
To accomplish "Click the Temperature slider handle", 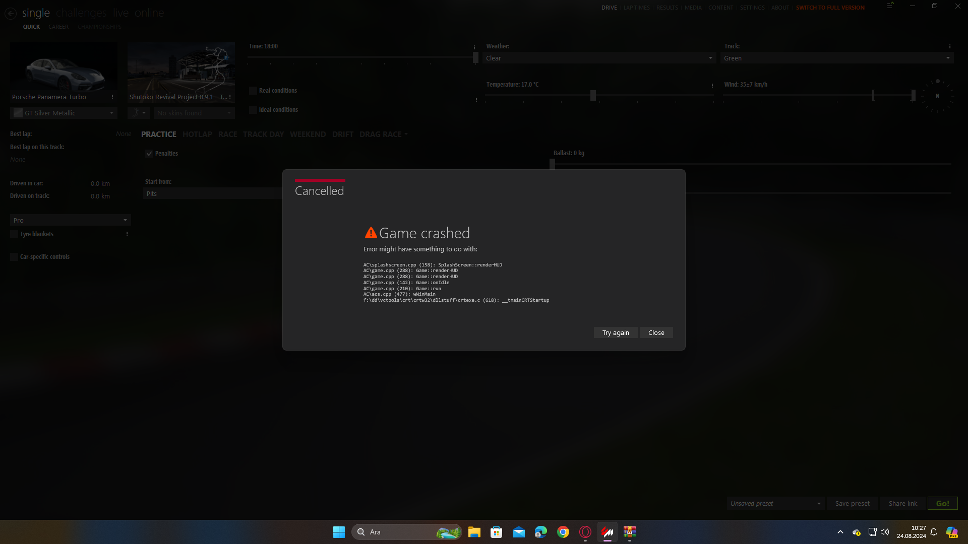I will point(593,95).
